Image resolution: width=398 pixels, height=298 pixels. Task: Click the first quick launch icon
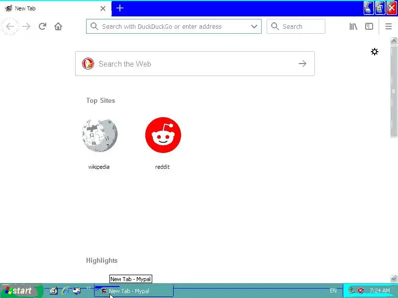(x=54, y=291)
